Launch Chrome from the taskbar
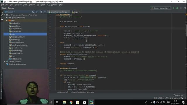Image resolution: width=187 pixels, height=105 pixels. 71,102
